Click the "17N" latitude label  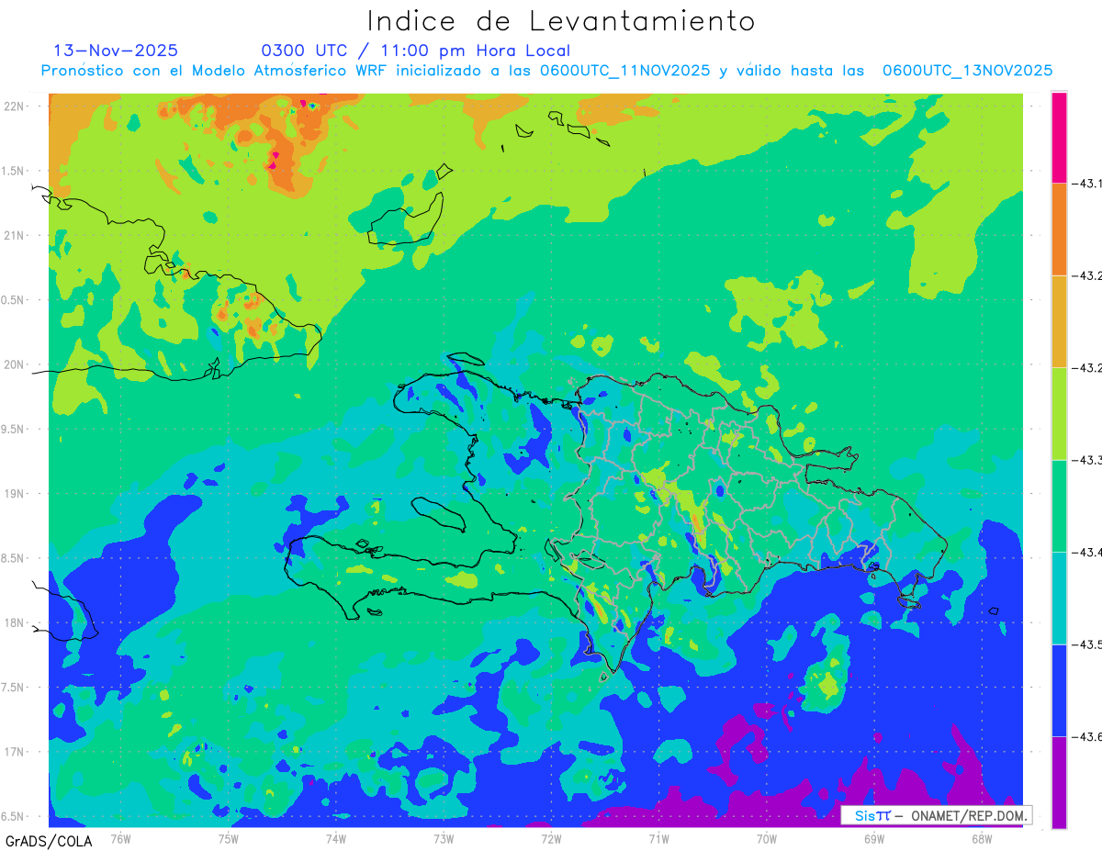14,752
